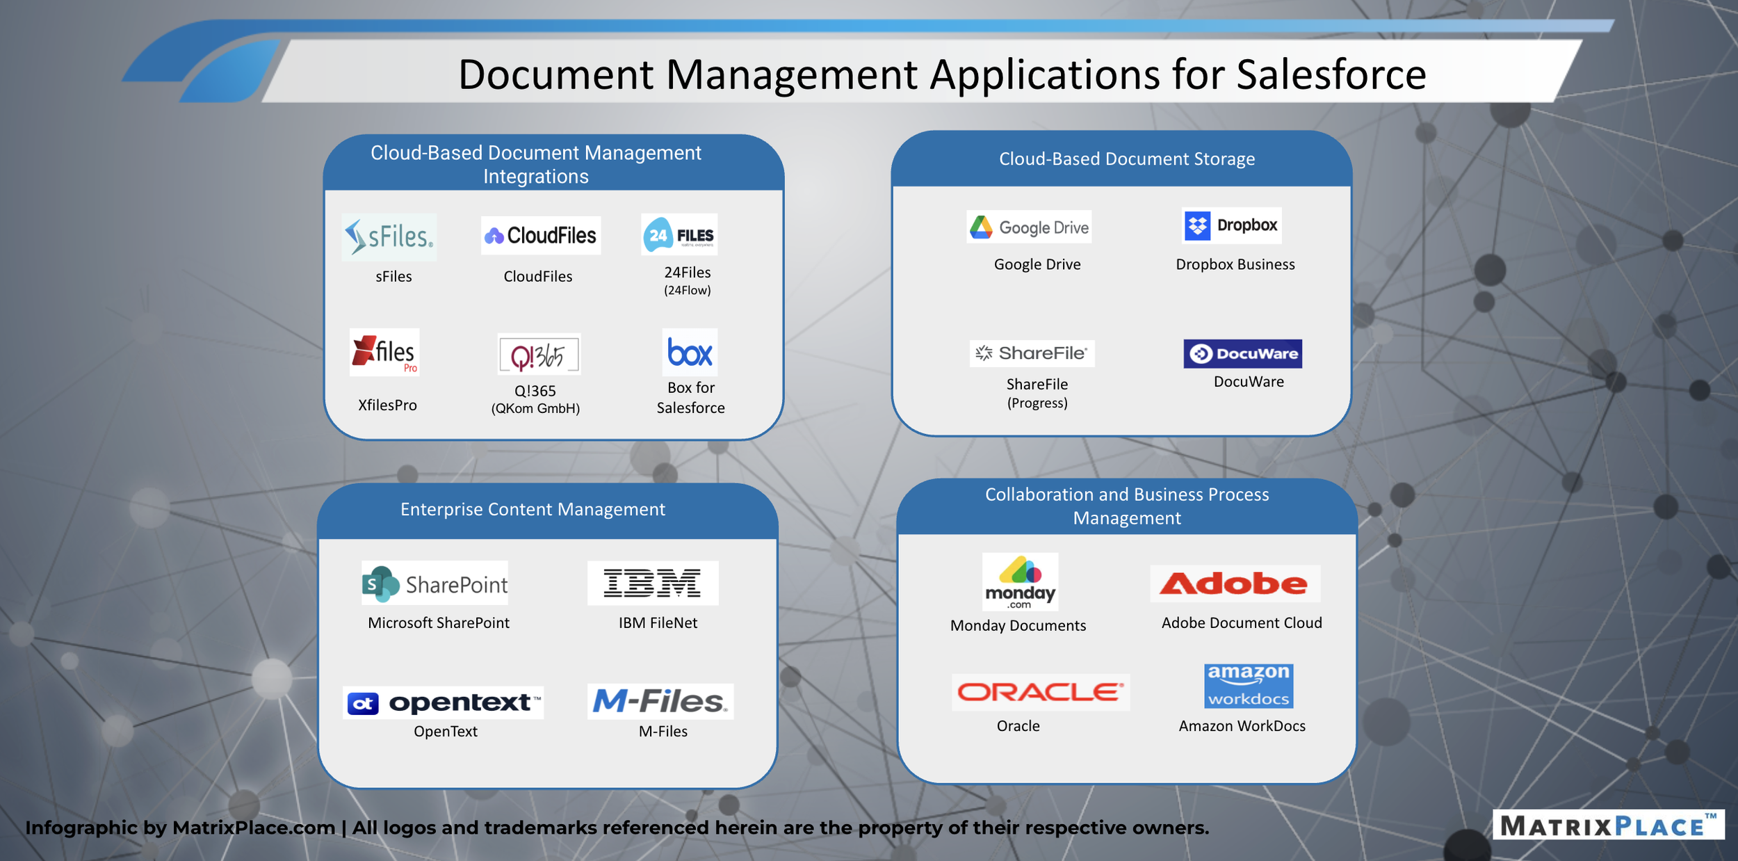Click the Enterprise Content Management header
1738x861 pixels.
click(533, 510)
